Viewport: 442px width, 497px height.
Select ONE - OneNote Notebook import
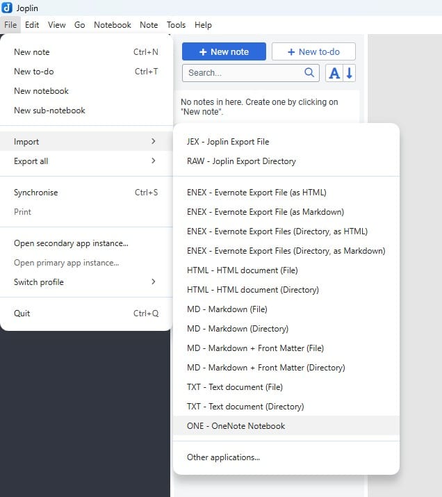[236, 426]
